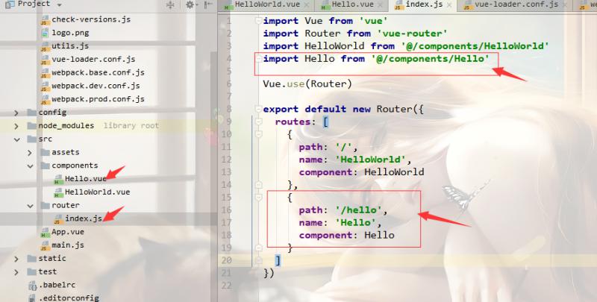Click the config folder icon
Screen dimensions: 597x302
(32, 113)
